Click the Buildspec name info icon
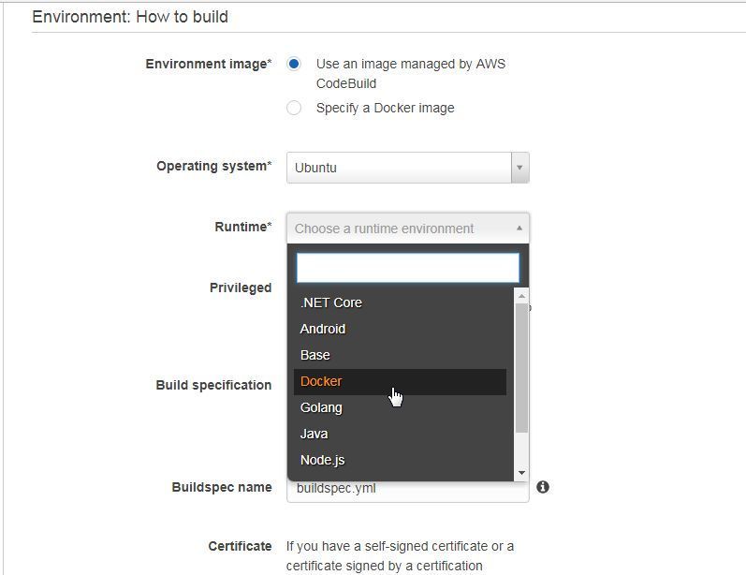Viewport: 746px width, 575px height. tap(543, 487)
